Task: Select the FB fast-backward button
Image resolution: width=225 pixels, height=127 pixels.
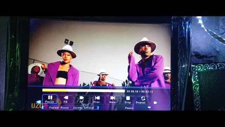Action: pyautogui.click(x=66, y=99)
